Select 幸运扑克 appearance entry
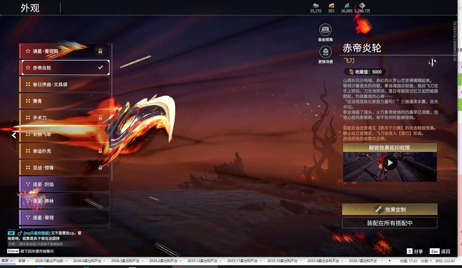Screen dimensions: 462x268 pyautogui.click(x=65, y=151)
